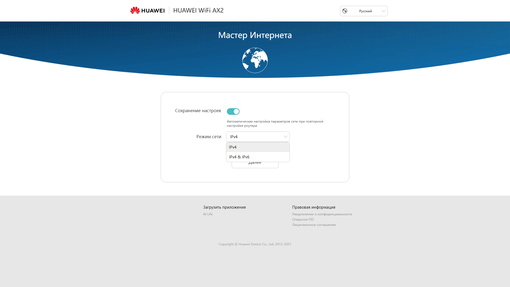Toggle the Сохранение настроек switch
Image resolution: width=510 pixels, height=287 pixels.
[233, 111]
